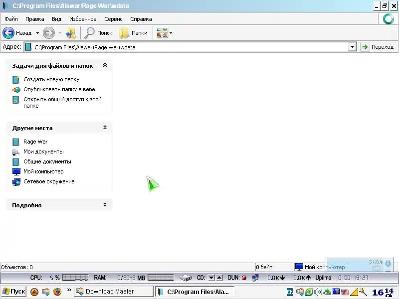Image resolution: width=399 pixels, height=299 pixels.
Task: Click the publish to web globe icon
Action: (x=16, y=90)
